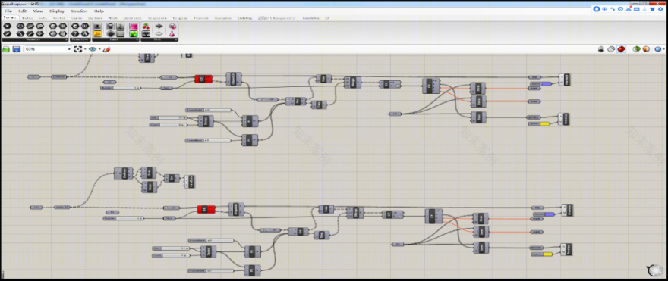Open input method settings gear icon

660,9
